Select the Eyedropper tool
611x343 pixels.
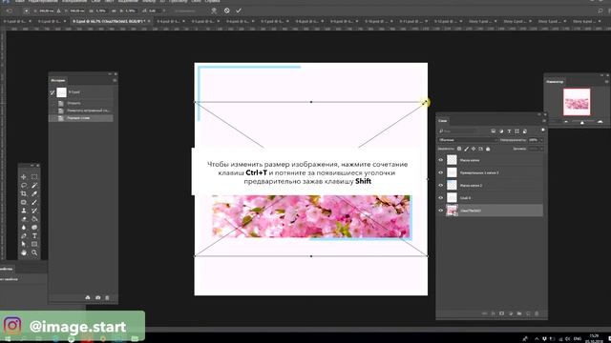pos(34,193)
